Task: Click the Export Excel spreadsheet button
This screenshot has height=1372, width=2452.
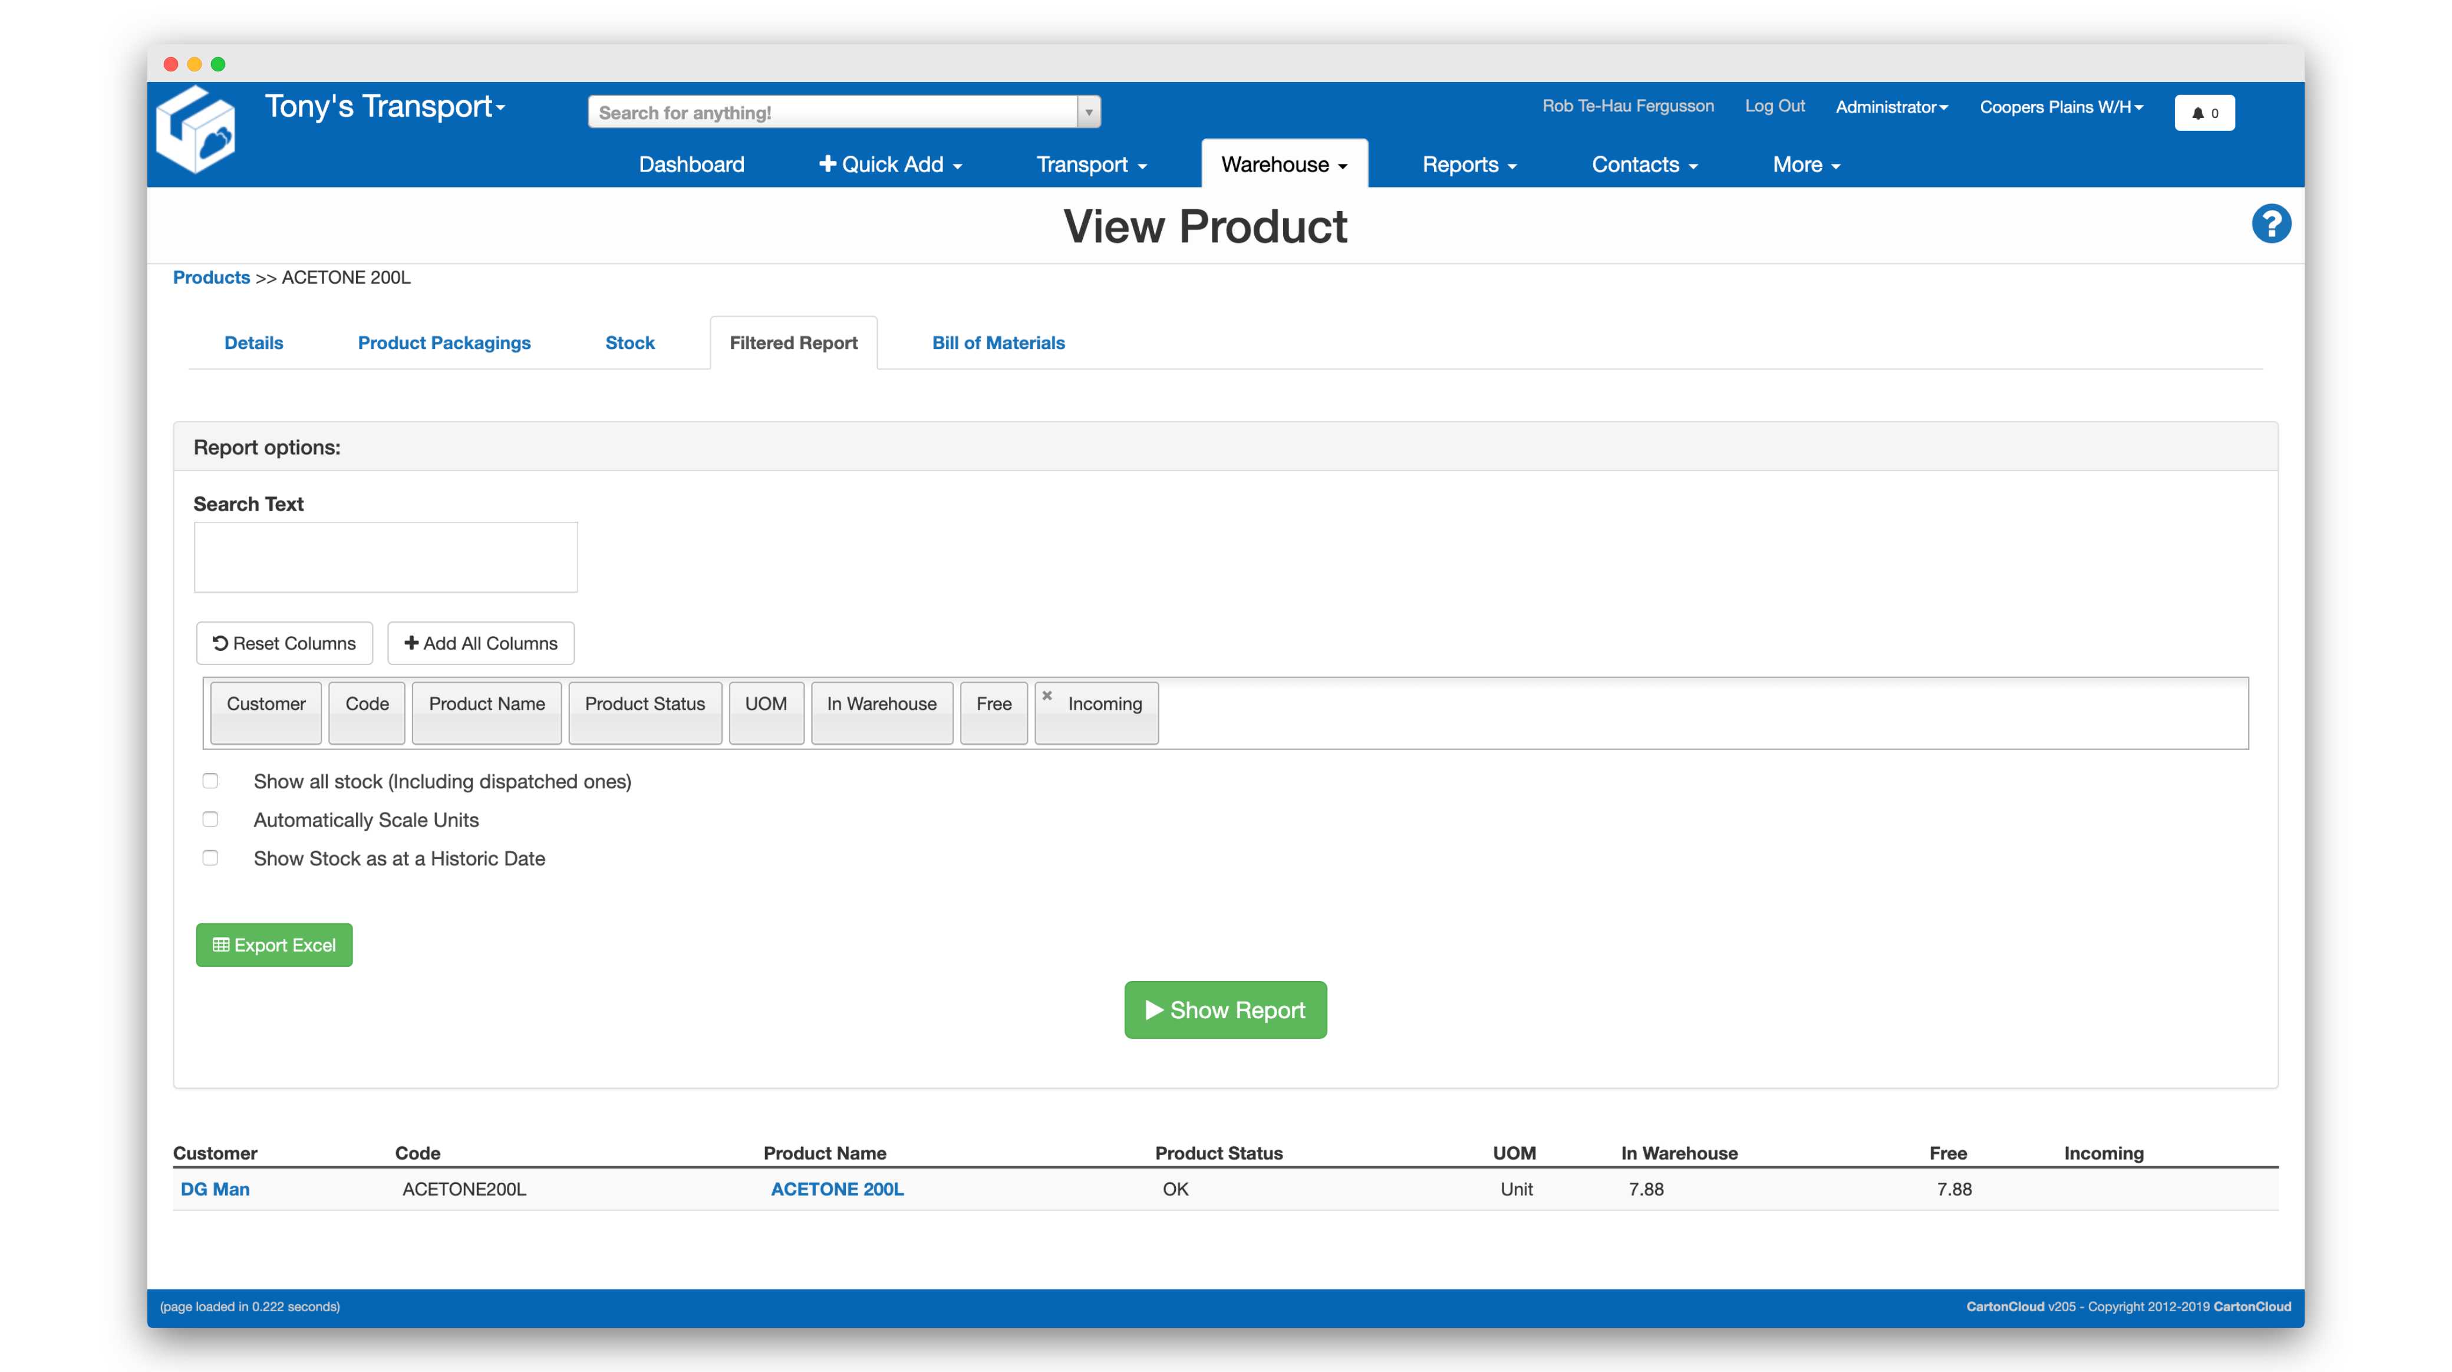Action: click(x=274, y=945)
